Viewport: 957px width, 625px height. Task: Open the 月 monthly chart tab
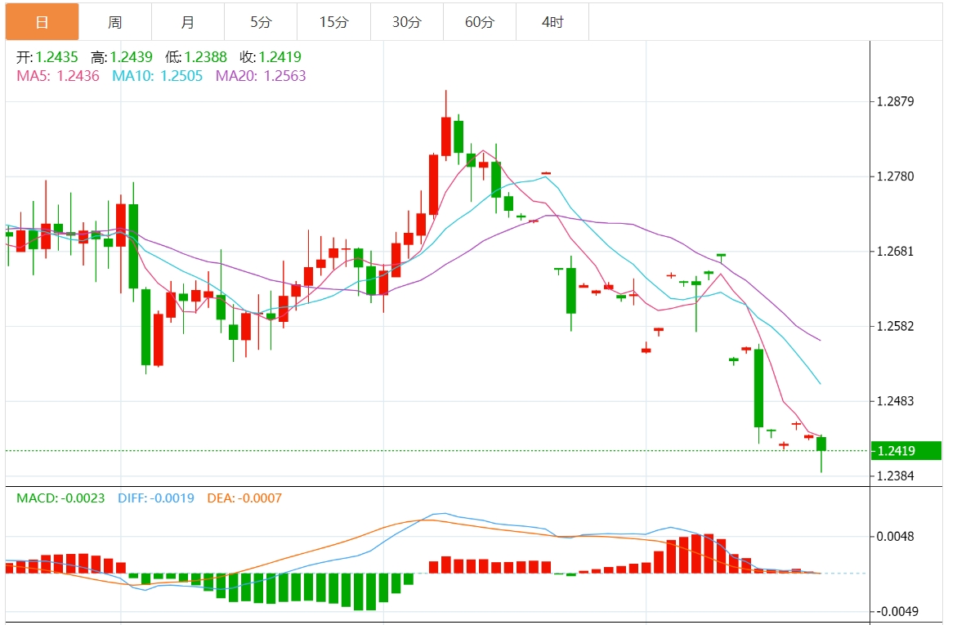pyautogui.click(x=188, y=22)
